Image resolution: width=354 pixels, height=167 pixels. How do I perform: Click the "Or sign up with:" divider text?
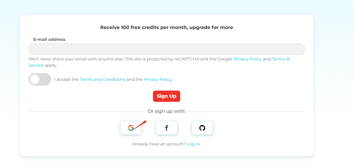pos(167,111)
